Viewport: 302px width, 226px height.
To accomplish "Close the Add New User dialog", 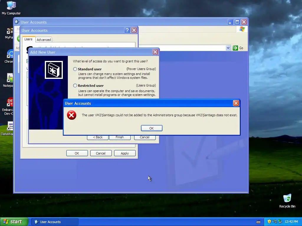I will 155,52.
